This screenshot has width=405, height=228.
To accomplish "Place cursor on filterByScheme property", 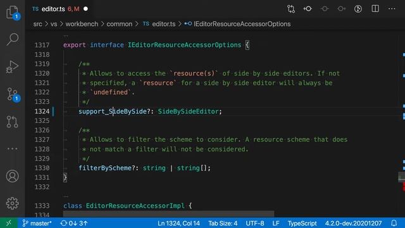I will 105,168.
